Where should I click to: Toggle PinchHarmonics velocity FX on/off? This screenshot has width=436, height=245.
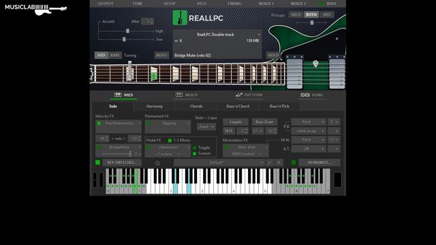[99, 123]
